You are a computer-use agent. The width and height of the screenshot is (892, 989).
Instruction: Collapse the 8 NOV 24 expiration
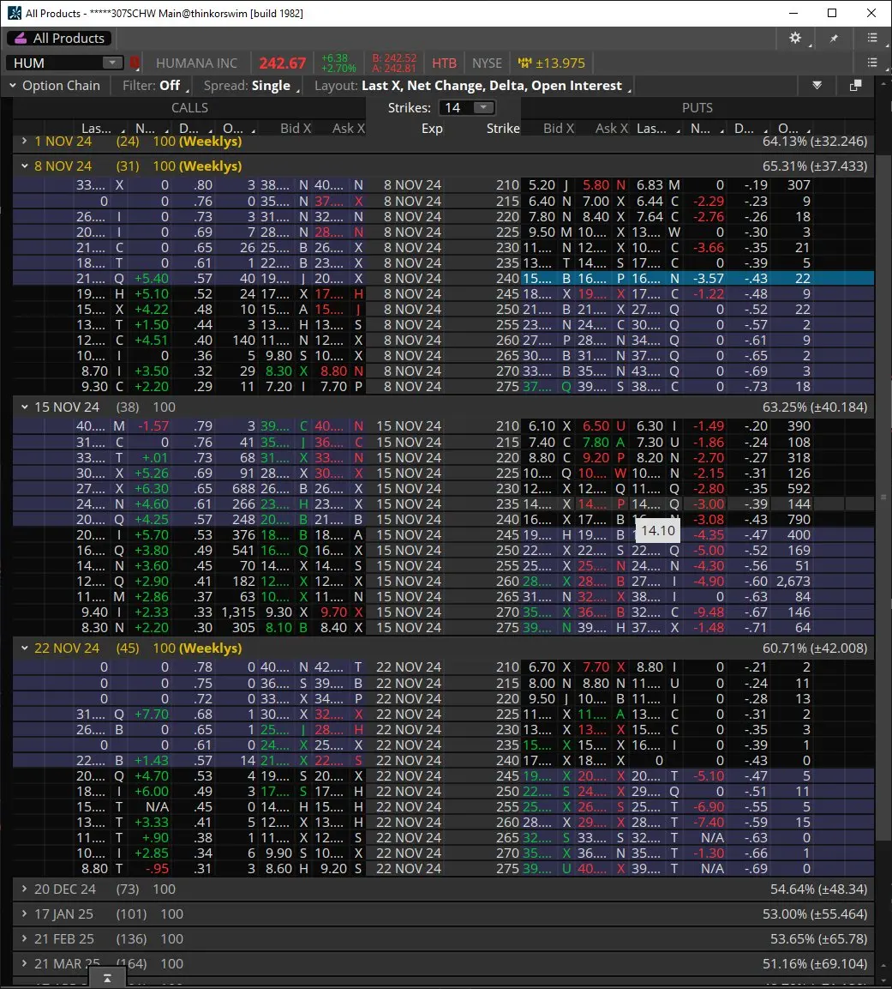[x=24, y=166]
